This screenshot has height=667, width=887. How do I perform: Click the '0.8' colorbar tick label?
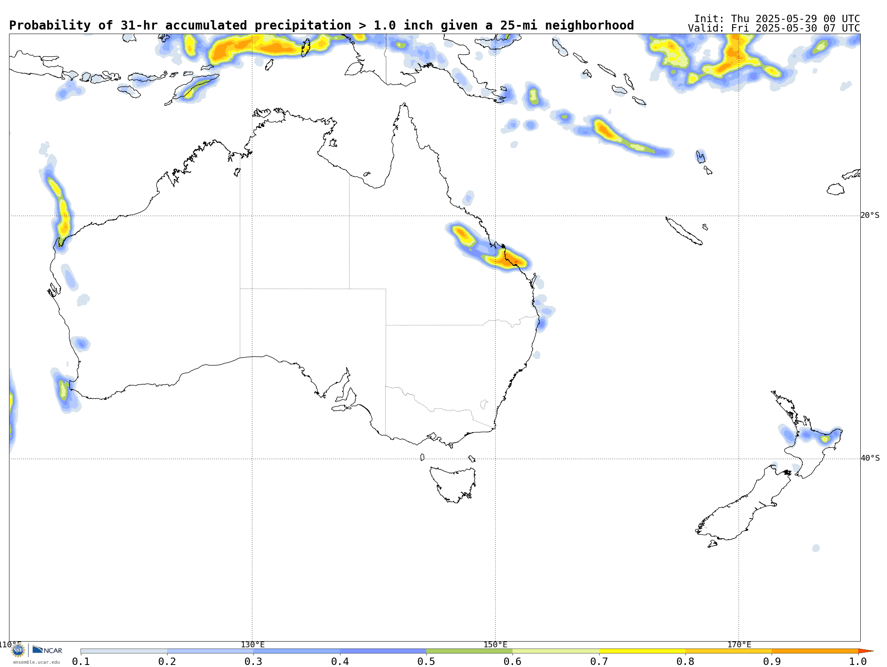(685, 662)
